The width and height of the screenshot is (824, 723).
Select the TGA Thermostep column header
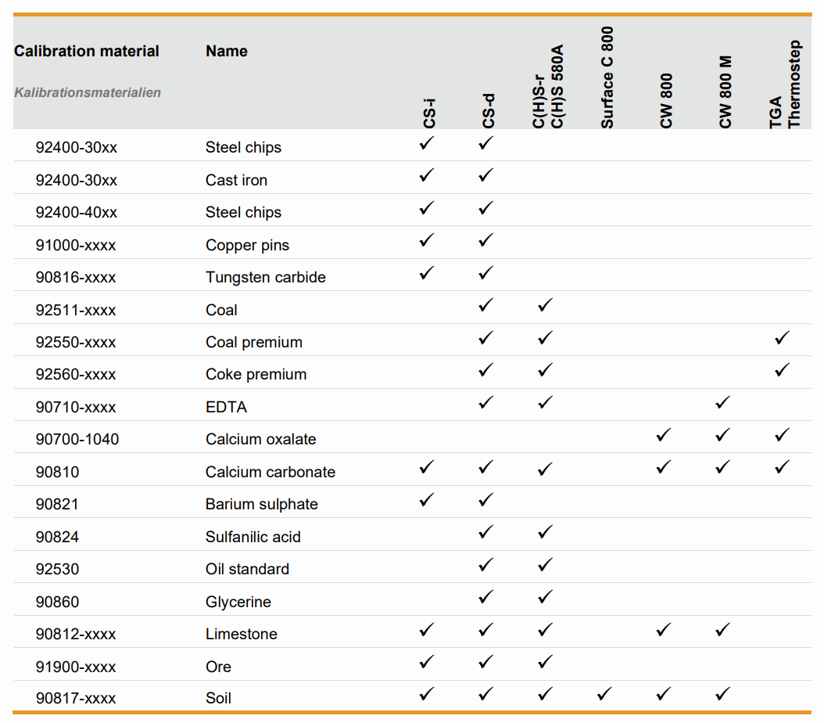click(785, 85)
